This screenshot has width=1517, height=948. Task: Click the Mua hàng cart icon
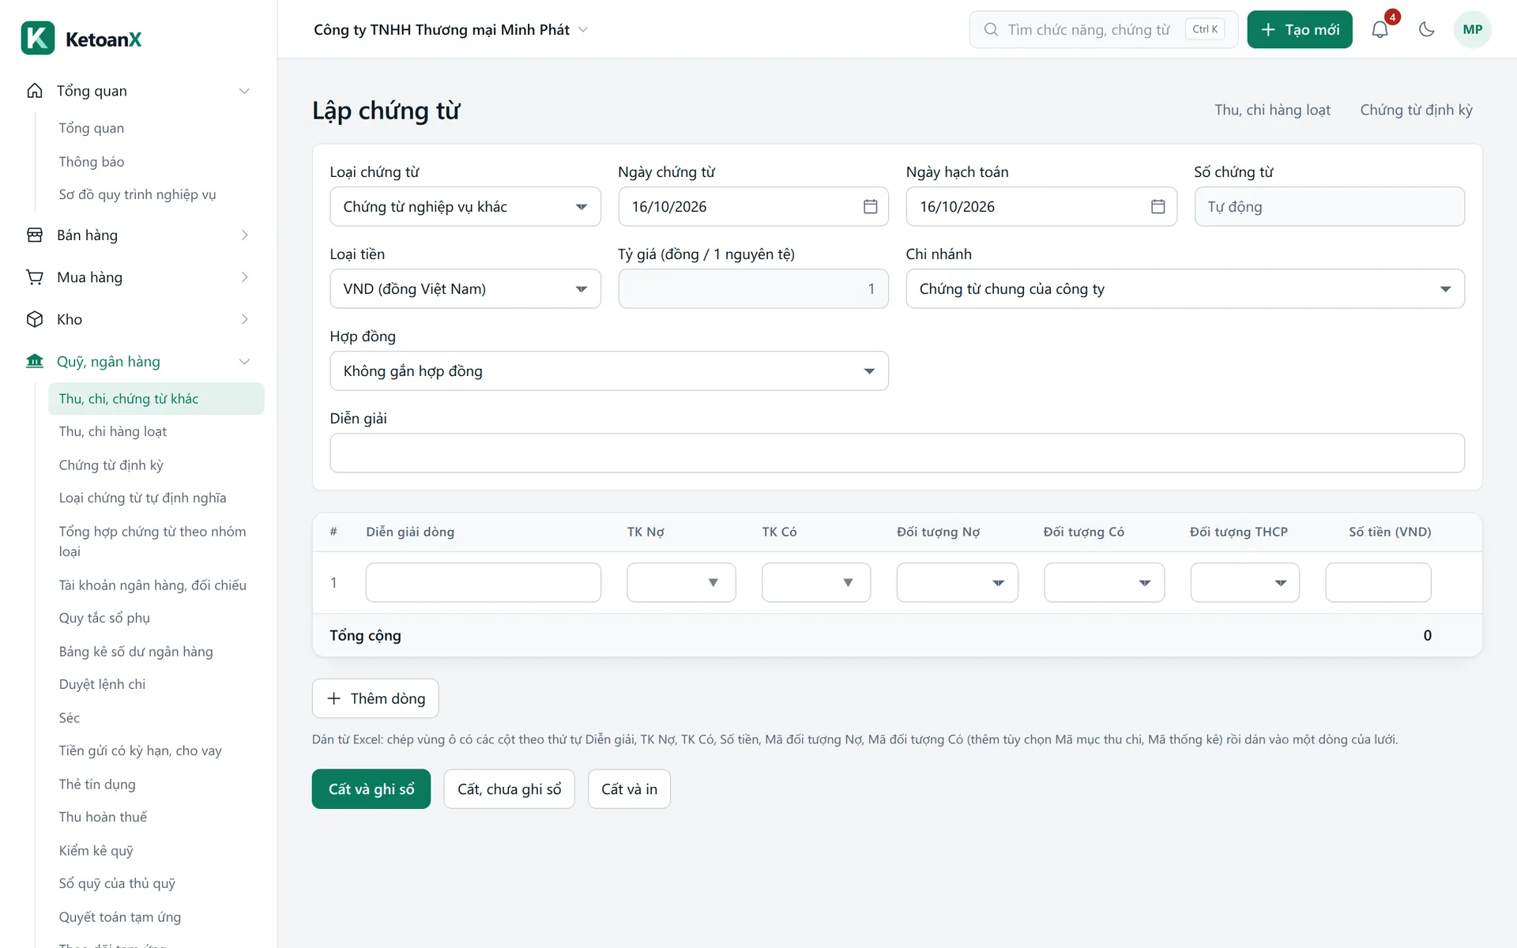pos(35,277)
